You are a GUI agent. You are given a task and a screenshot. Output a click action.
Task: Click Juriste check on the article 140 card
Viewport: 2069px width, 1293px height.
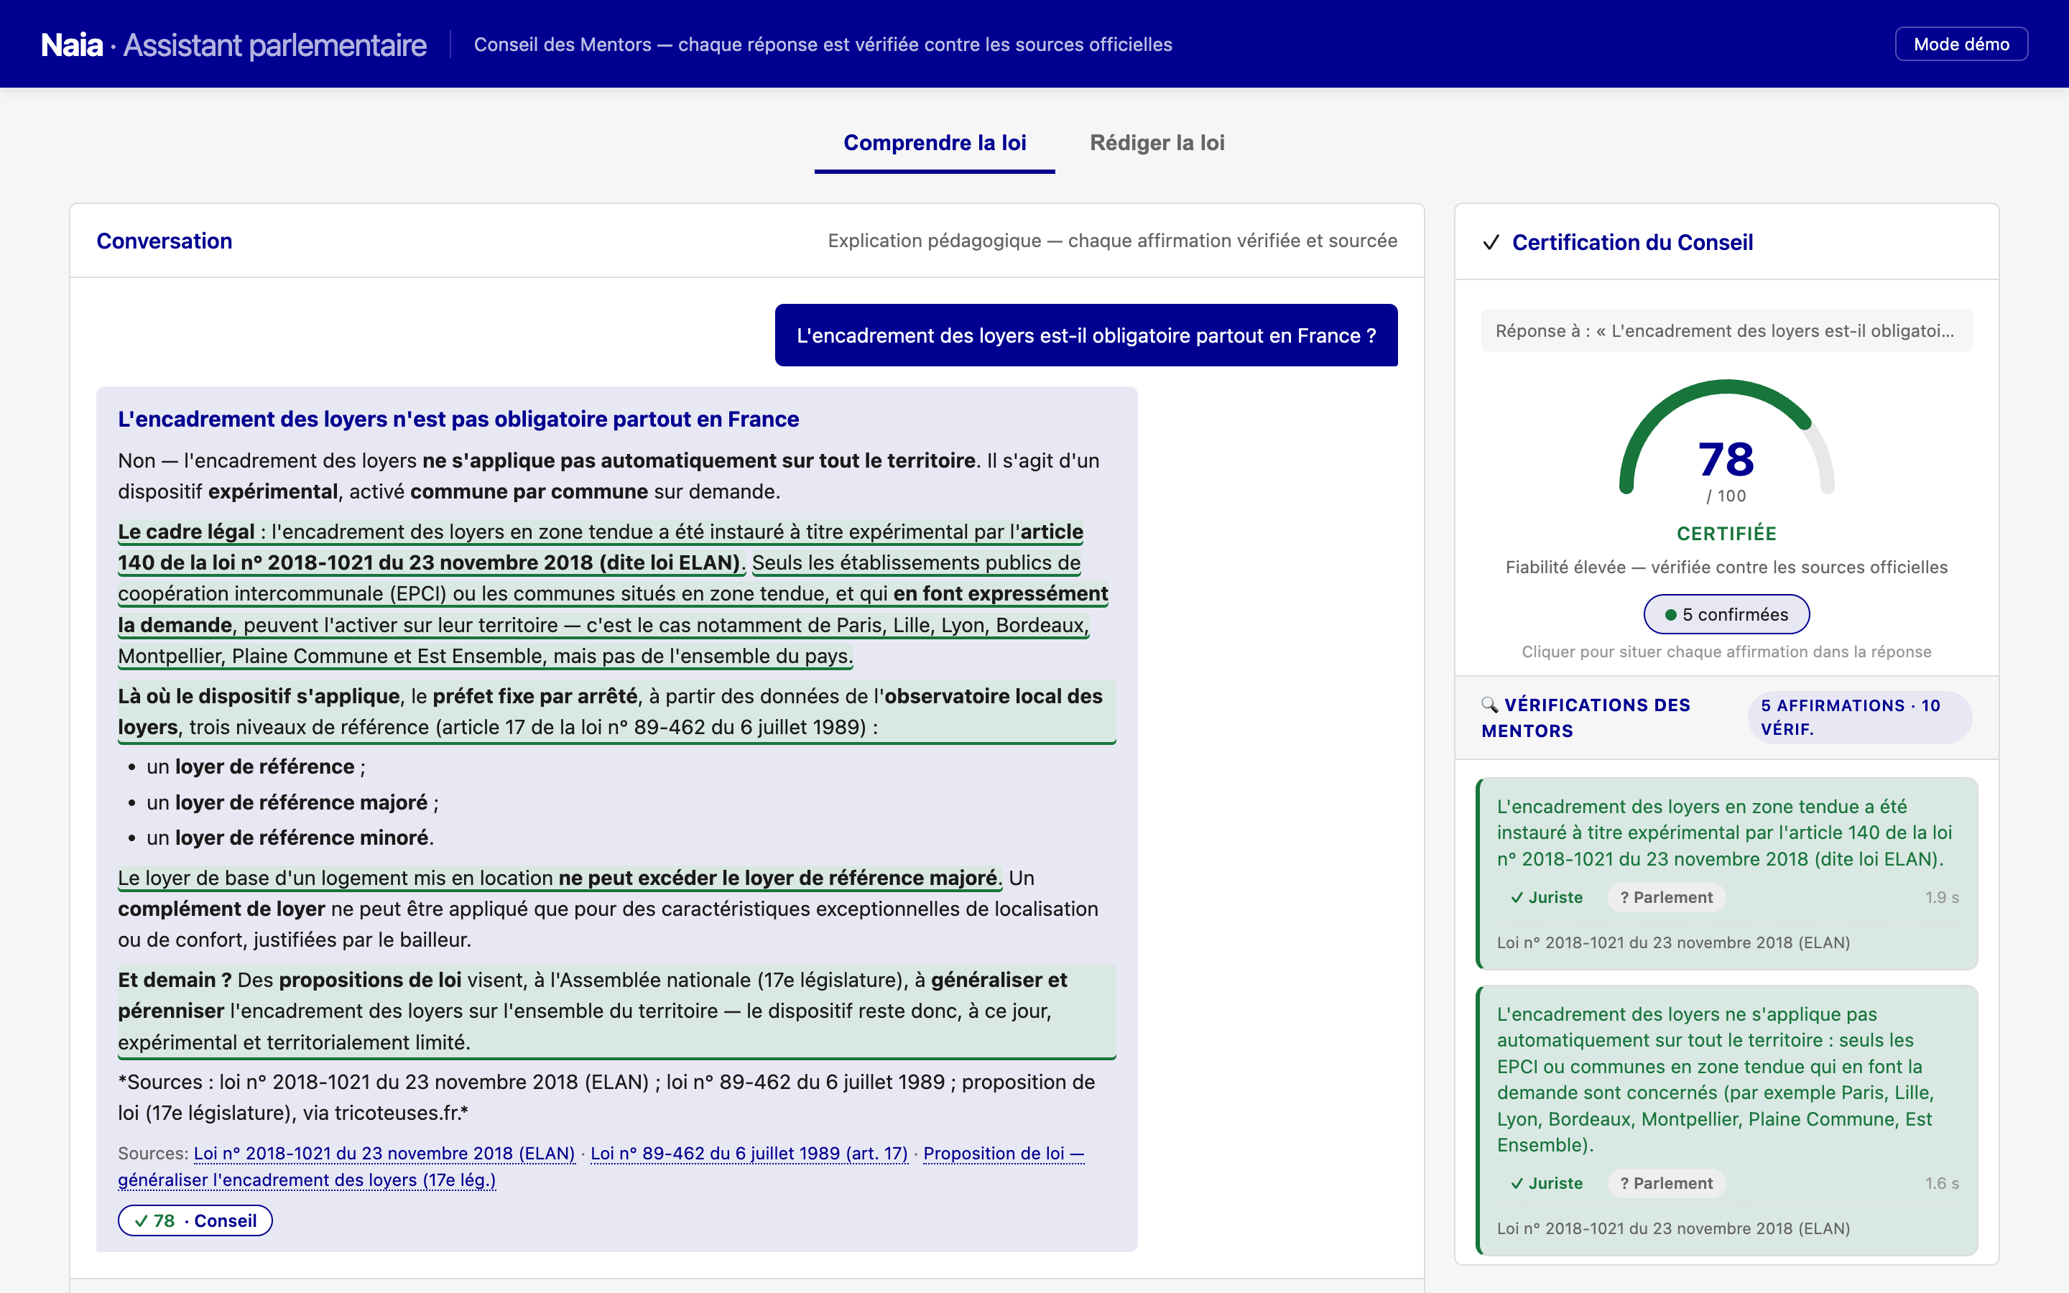pos(1546,897)
